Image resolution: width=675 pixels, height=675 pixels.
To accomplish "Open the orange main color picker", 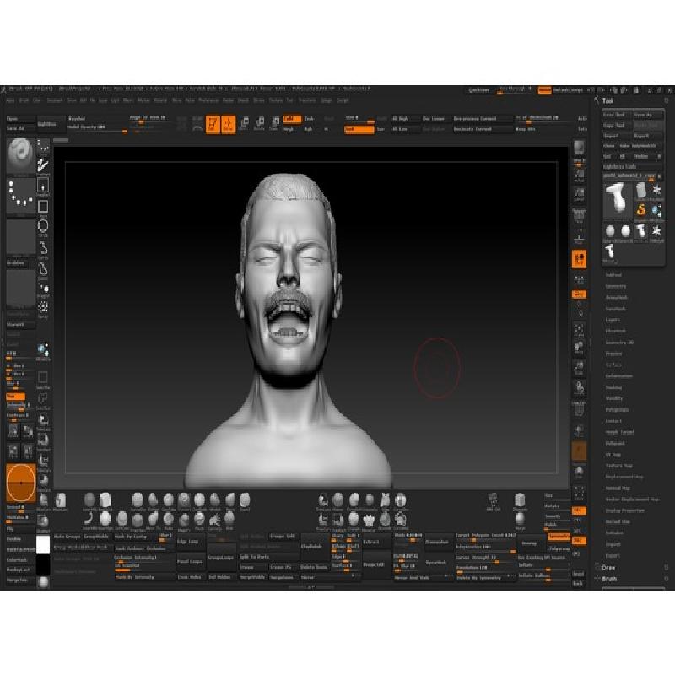I will [x=20, y=483].
